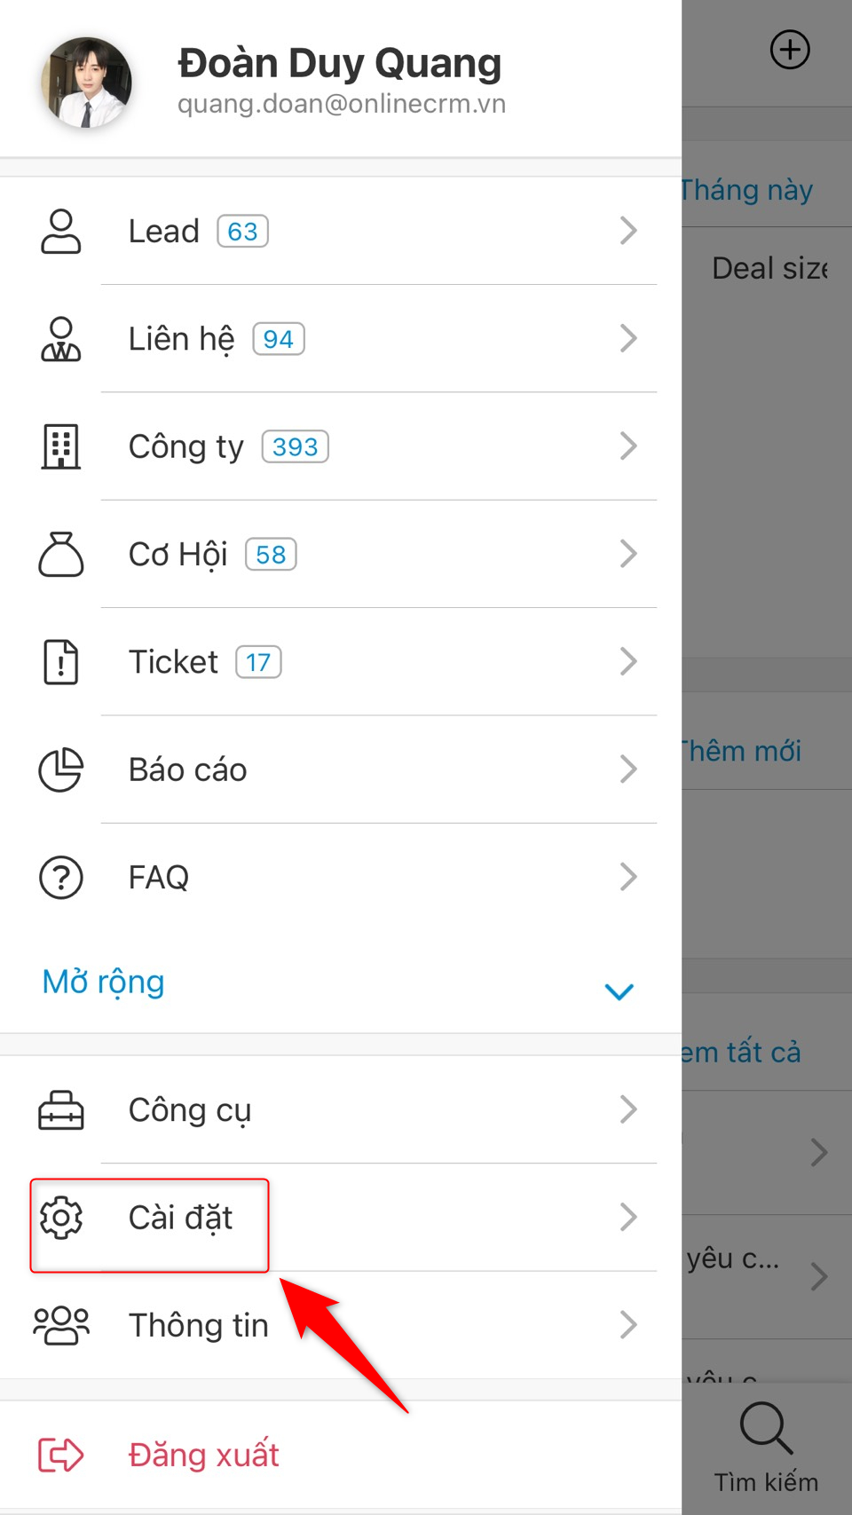Tap the Liên hệ contacts icon

point(60,339)
